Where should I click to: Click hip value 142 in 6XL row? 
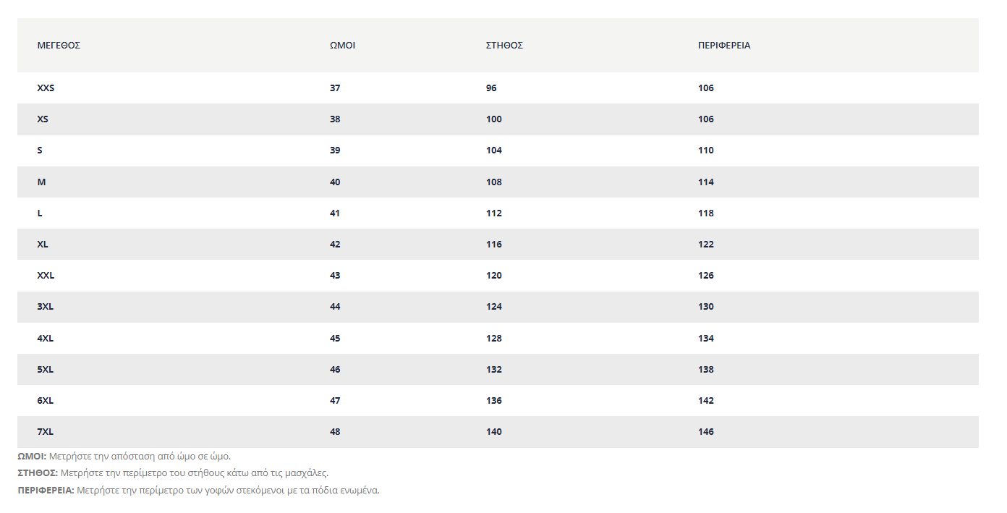(x=706, y=400)
